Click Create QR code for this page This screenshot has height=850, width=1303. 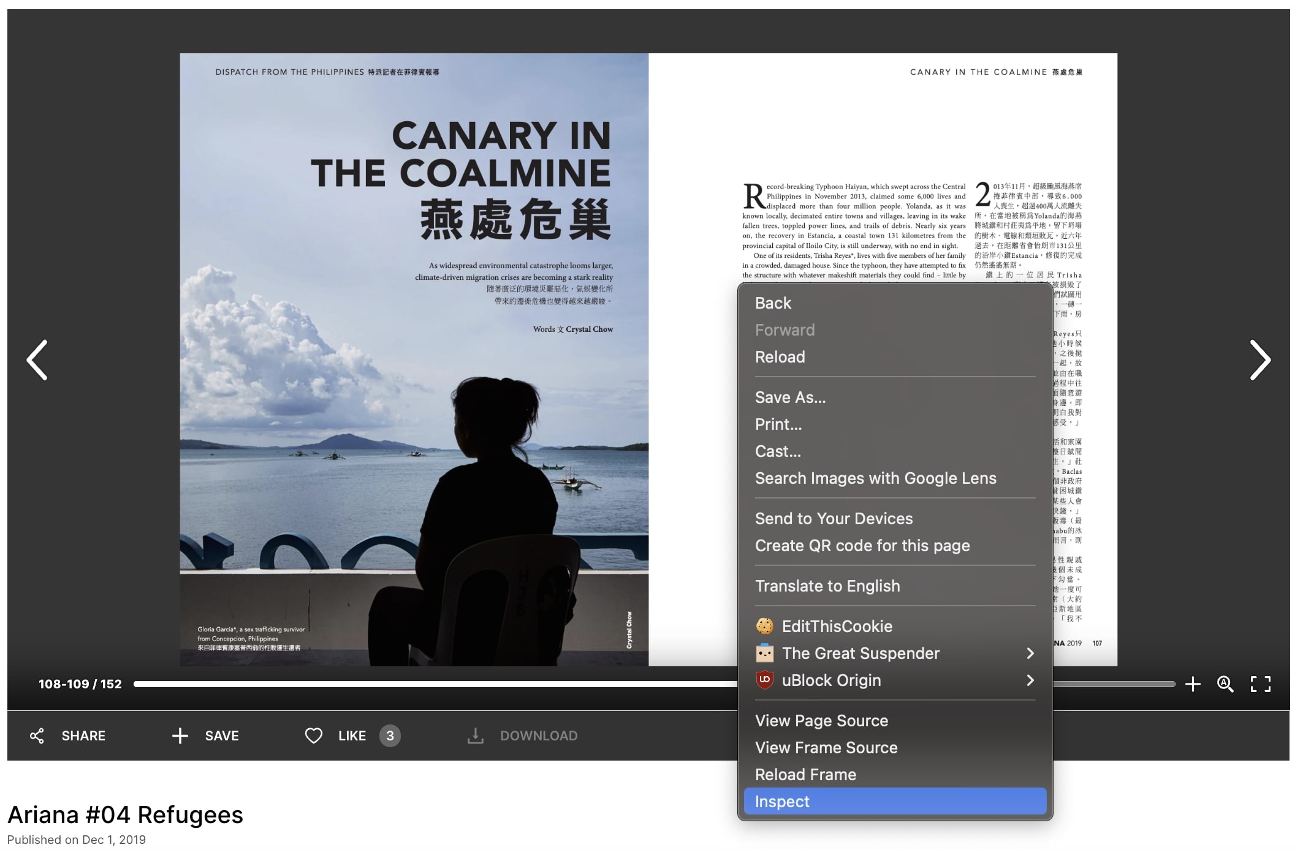[862, 546]
